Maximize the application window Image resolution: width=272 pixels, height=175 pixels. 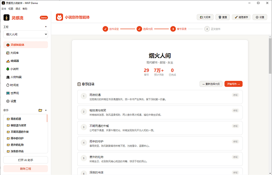pos(258,3)
